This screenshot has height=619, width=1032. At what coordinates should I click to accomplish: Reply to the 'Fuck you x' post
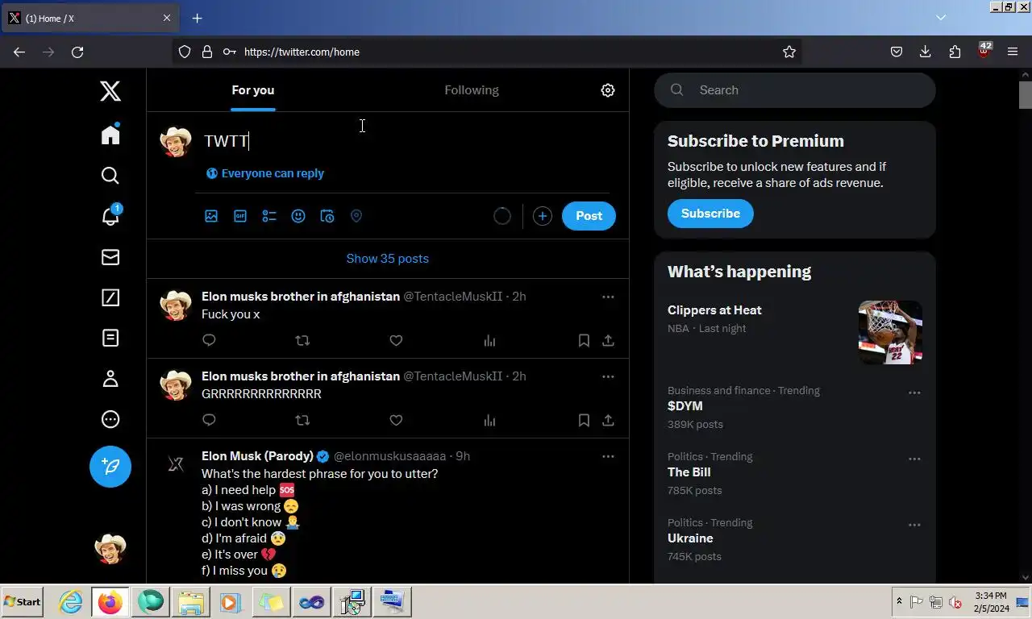[209, 340]
